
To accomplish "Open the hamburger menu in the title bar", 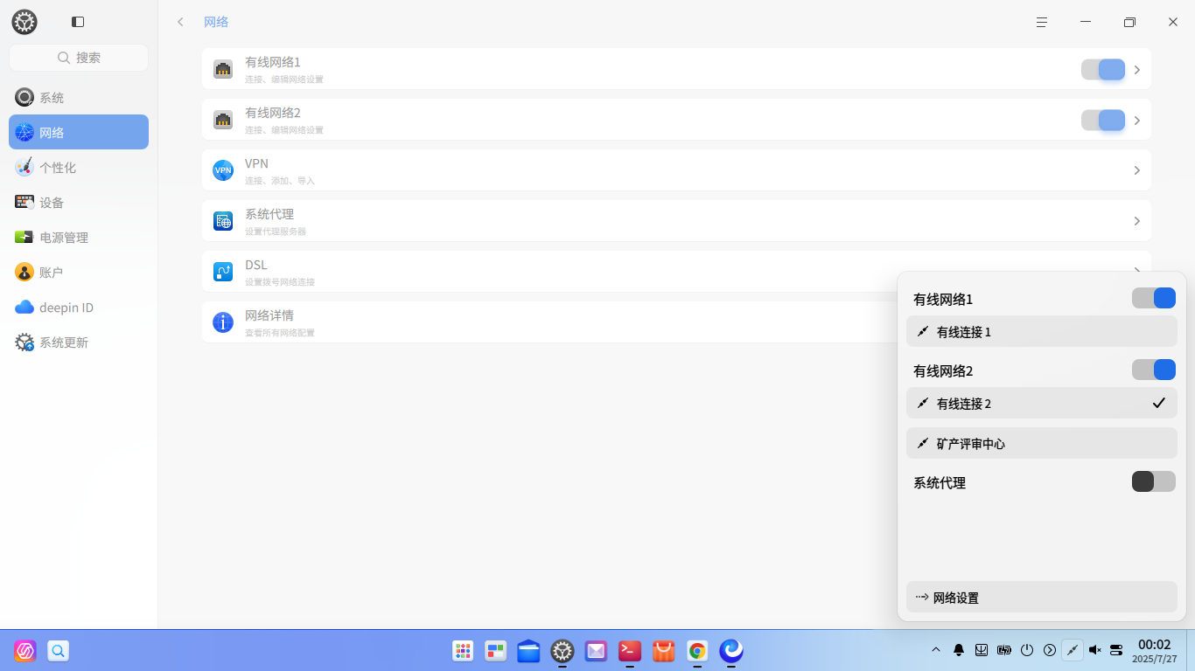I will click(1042, 22).
